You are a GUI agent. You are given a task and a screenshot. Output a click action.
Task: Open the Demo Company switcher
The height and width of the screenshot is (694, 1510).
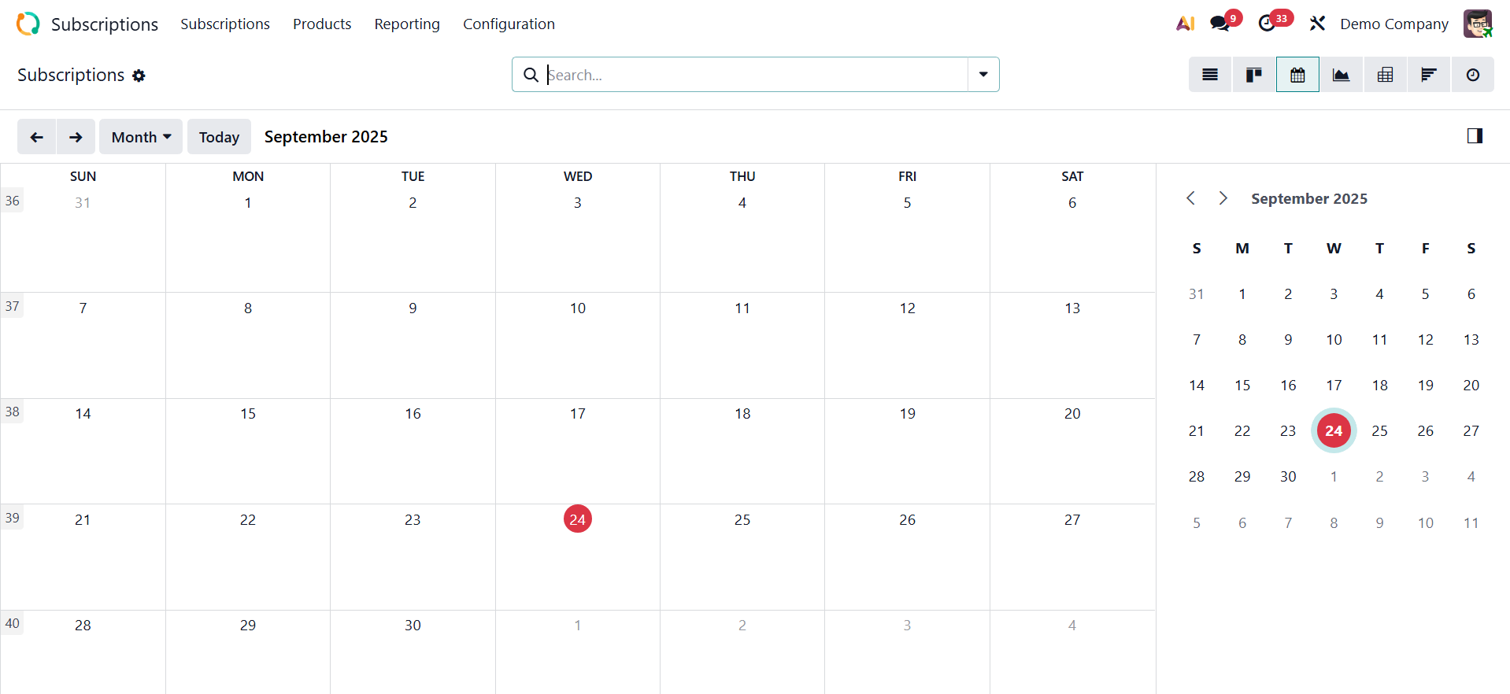(1393, 24)
